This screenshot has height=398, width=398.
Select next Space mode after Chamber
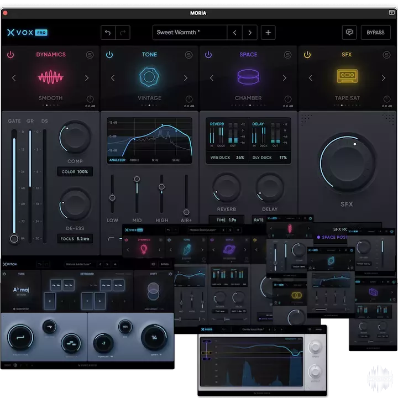pos(285,78)
